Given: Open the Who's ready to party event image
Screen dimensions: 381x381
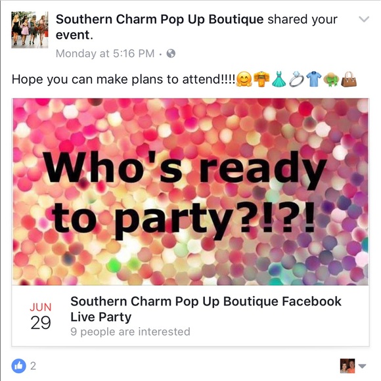Looking at the screenshot, I should pos(190,192).
